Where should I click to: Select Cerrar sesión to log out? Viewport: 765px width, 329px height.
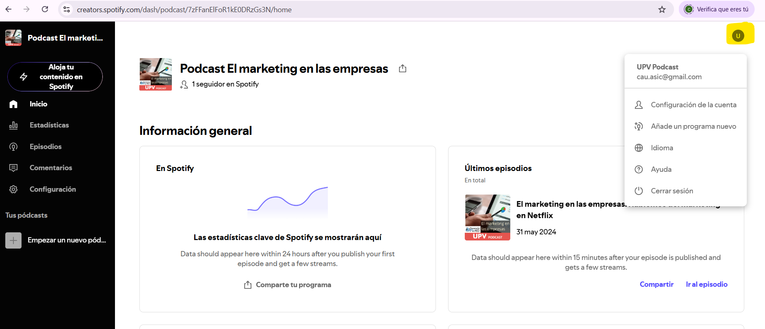[672, 191]
